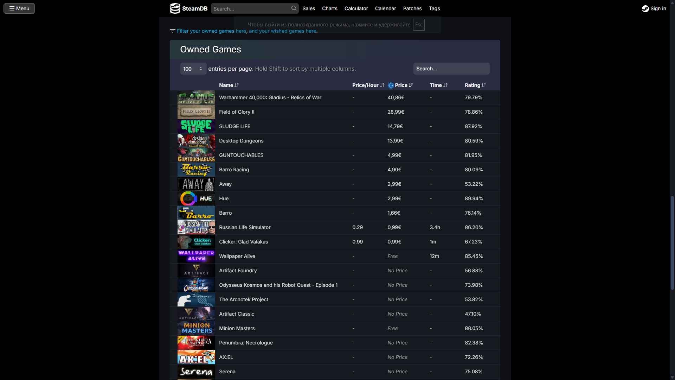Click the Serena thumbnail
The width and height of the screenshot is (675, 380).
pos(196,372)
